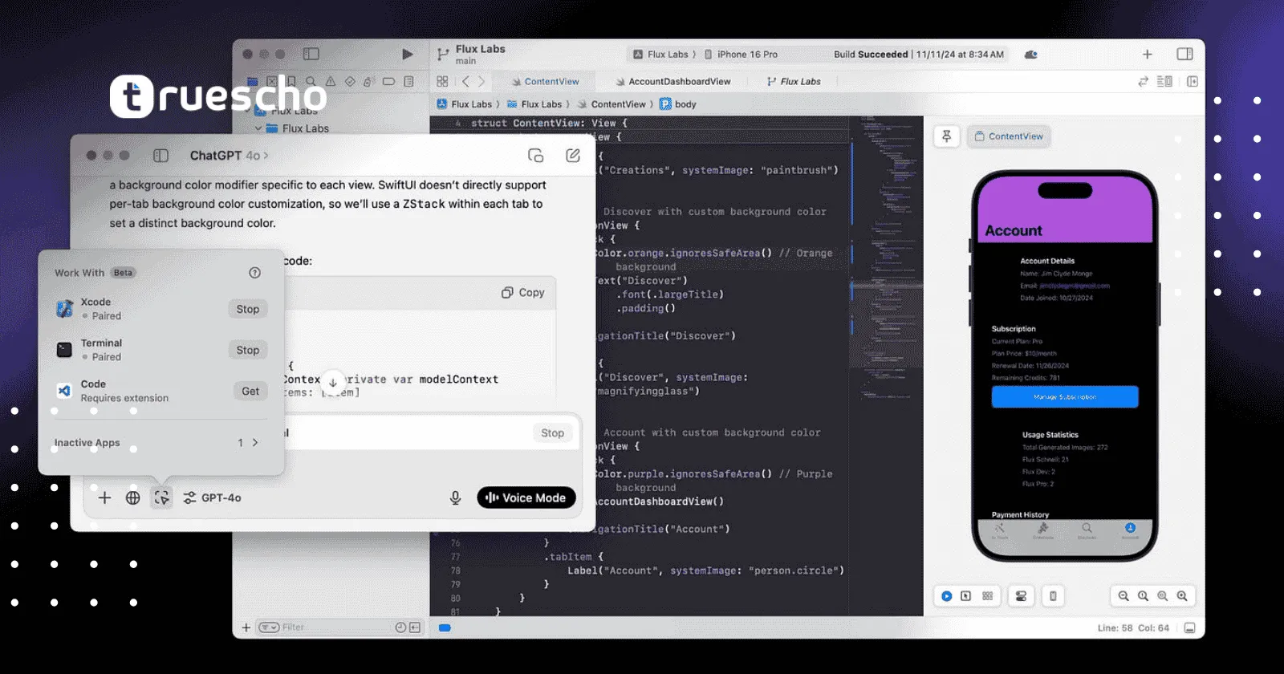Add a file with navigator plus button
The image size is (1284, 674).
(x=246, y=627)
